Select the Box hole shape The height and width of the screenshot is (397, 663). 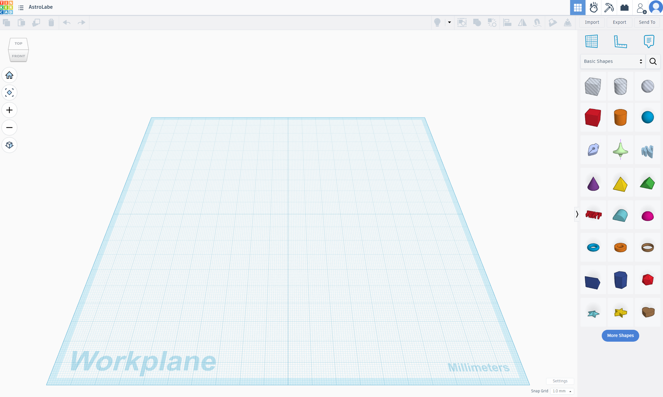coord(593,86)
